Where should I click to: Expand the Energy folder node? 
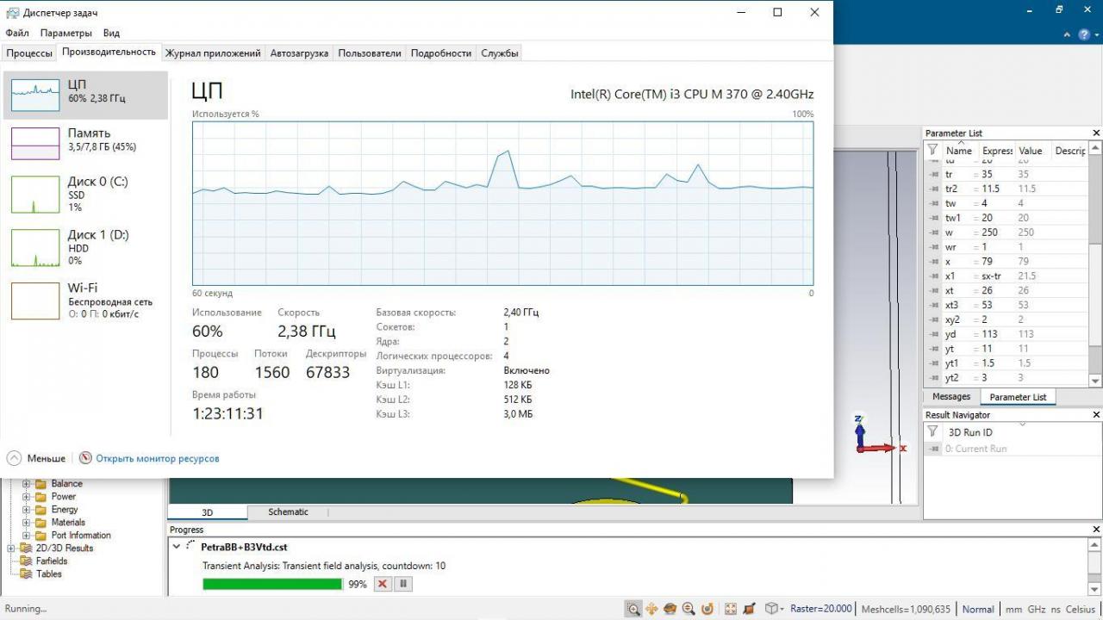(27, 510)
